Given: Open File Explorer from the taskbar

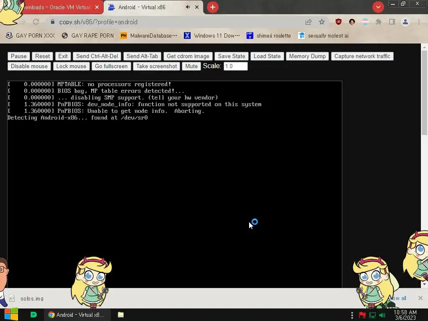Looking at the screenshot, I should [x=121, y=315].
